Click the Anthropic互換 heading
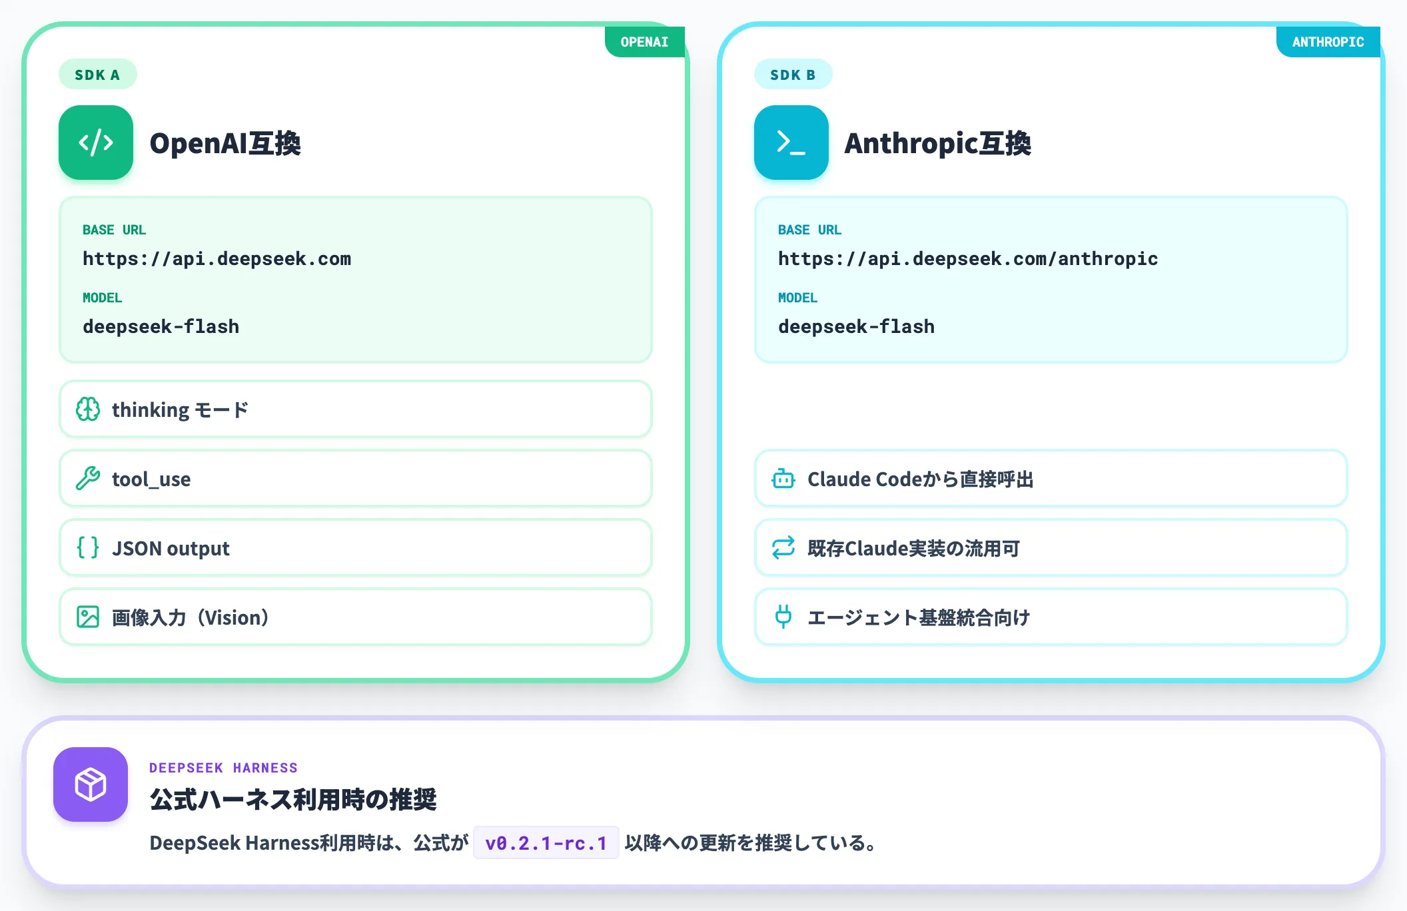This screenshot has width=1407, height=911. (x=938, y=143)
